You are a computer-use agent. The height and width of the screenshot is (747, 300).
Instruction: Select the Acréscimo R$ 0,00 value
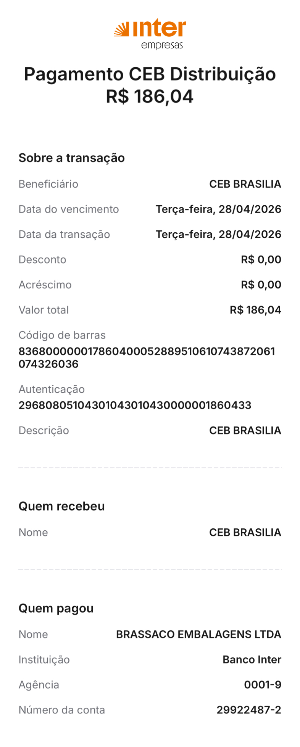coord(261,285)
